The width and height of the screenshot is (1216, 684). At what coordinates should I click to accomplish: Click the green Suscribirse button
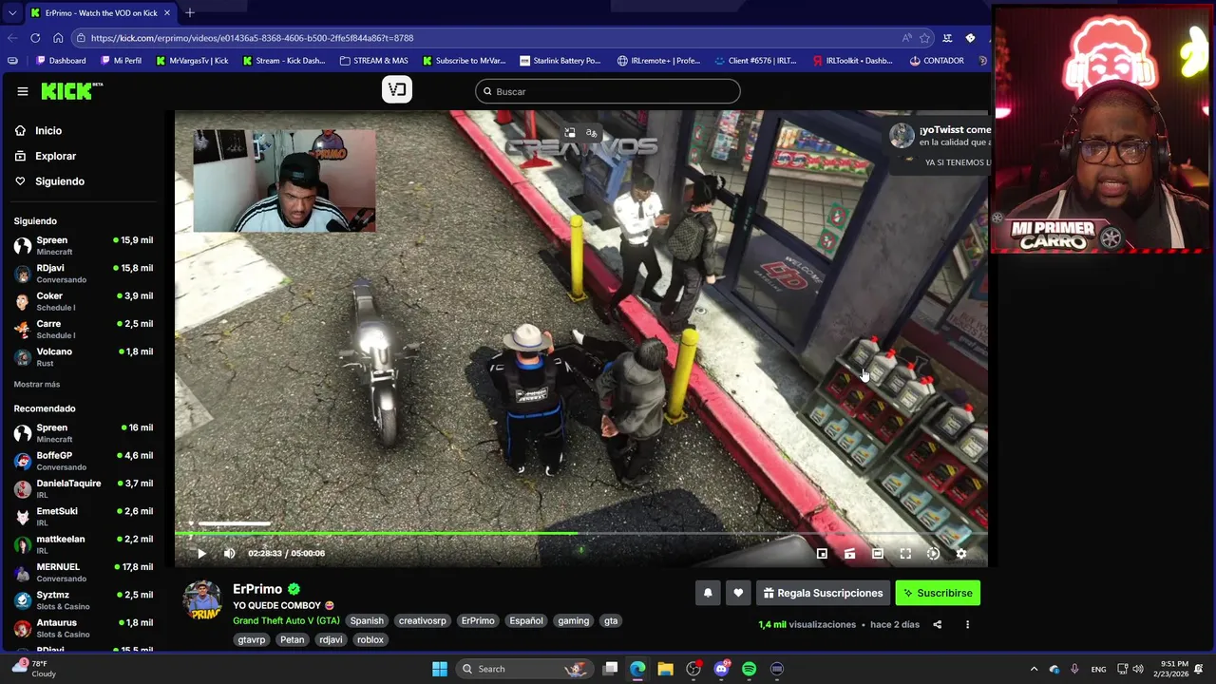tap(938, 593)
